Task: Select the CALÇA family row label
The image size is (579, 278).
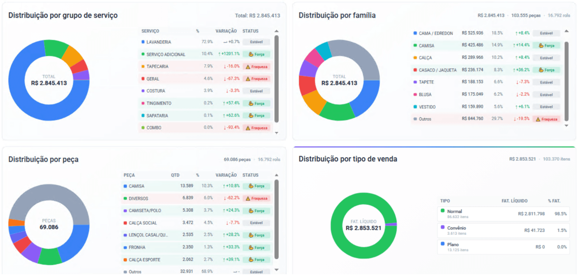Action: [425, 58]
